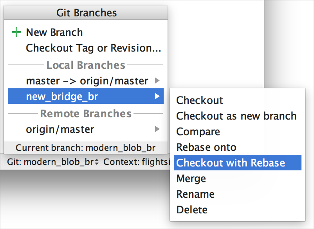Expand submenu arrow for new_bridge_br
The height and width of the screenshot is (229, 314).
157,96
